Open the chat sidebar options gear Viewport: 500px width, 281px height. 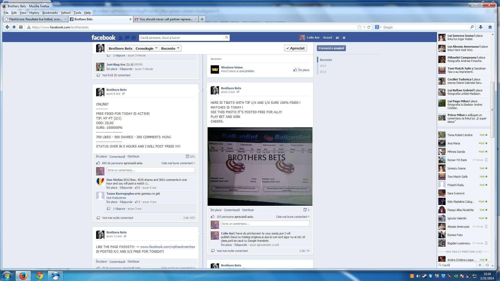coord(480,265)
